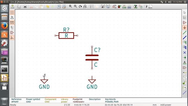Open the Find component tool
The width and height of the screenshot is (188, 106).
pyautogui.click(x=59, y=6)
